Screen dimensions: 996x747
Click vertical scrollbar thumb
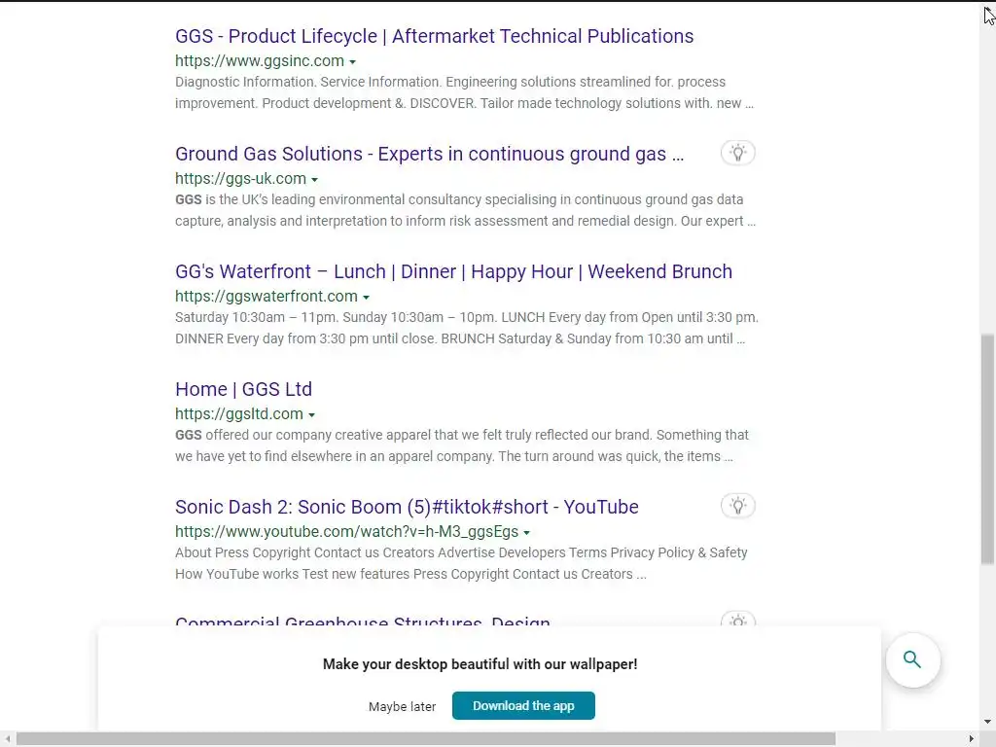pos(987,449)
